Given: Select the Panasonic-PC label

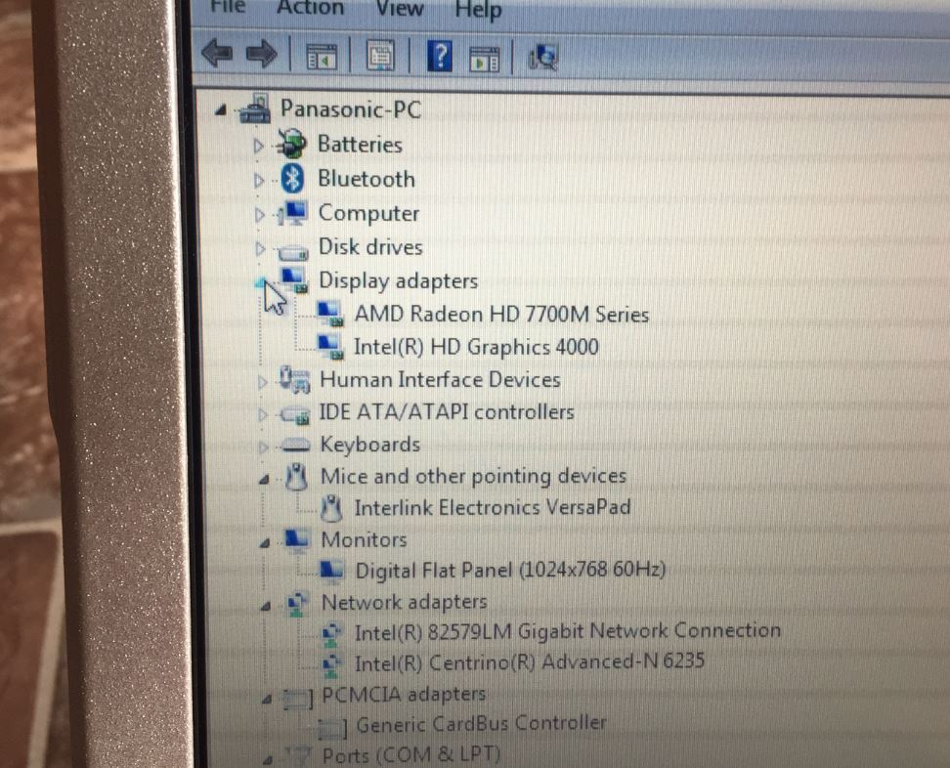Looking at the screenshot, I should click(x=350, y=109).
